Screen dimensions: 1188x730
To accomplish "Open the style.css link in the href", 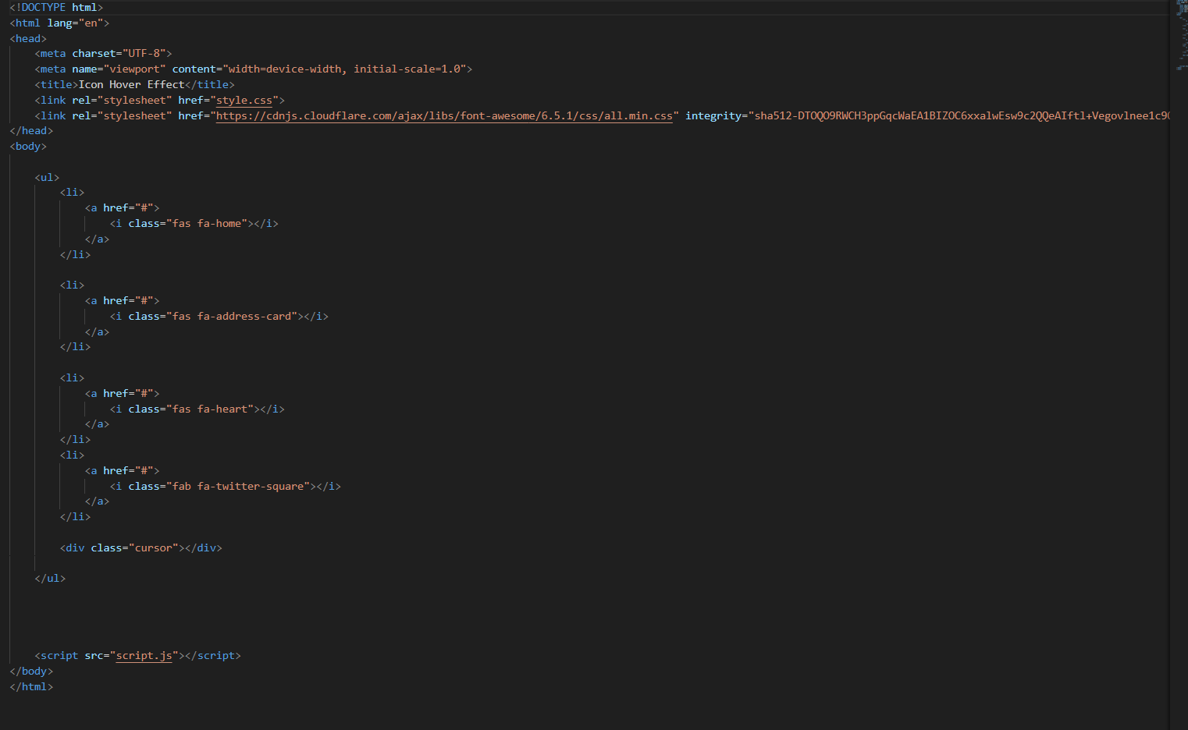I will point(244,101).
